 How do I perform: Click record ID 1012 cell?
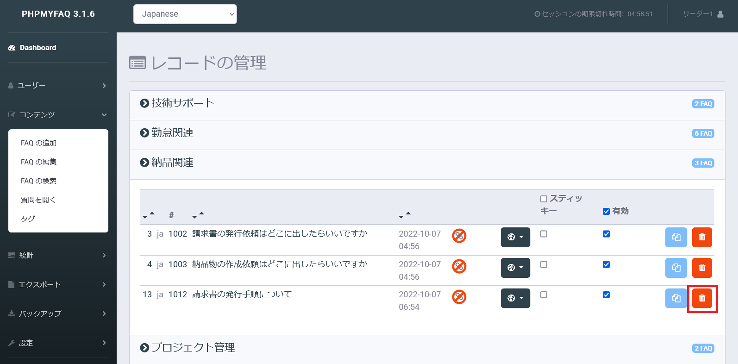[178, 295]
